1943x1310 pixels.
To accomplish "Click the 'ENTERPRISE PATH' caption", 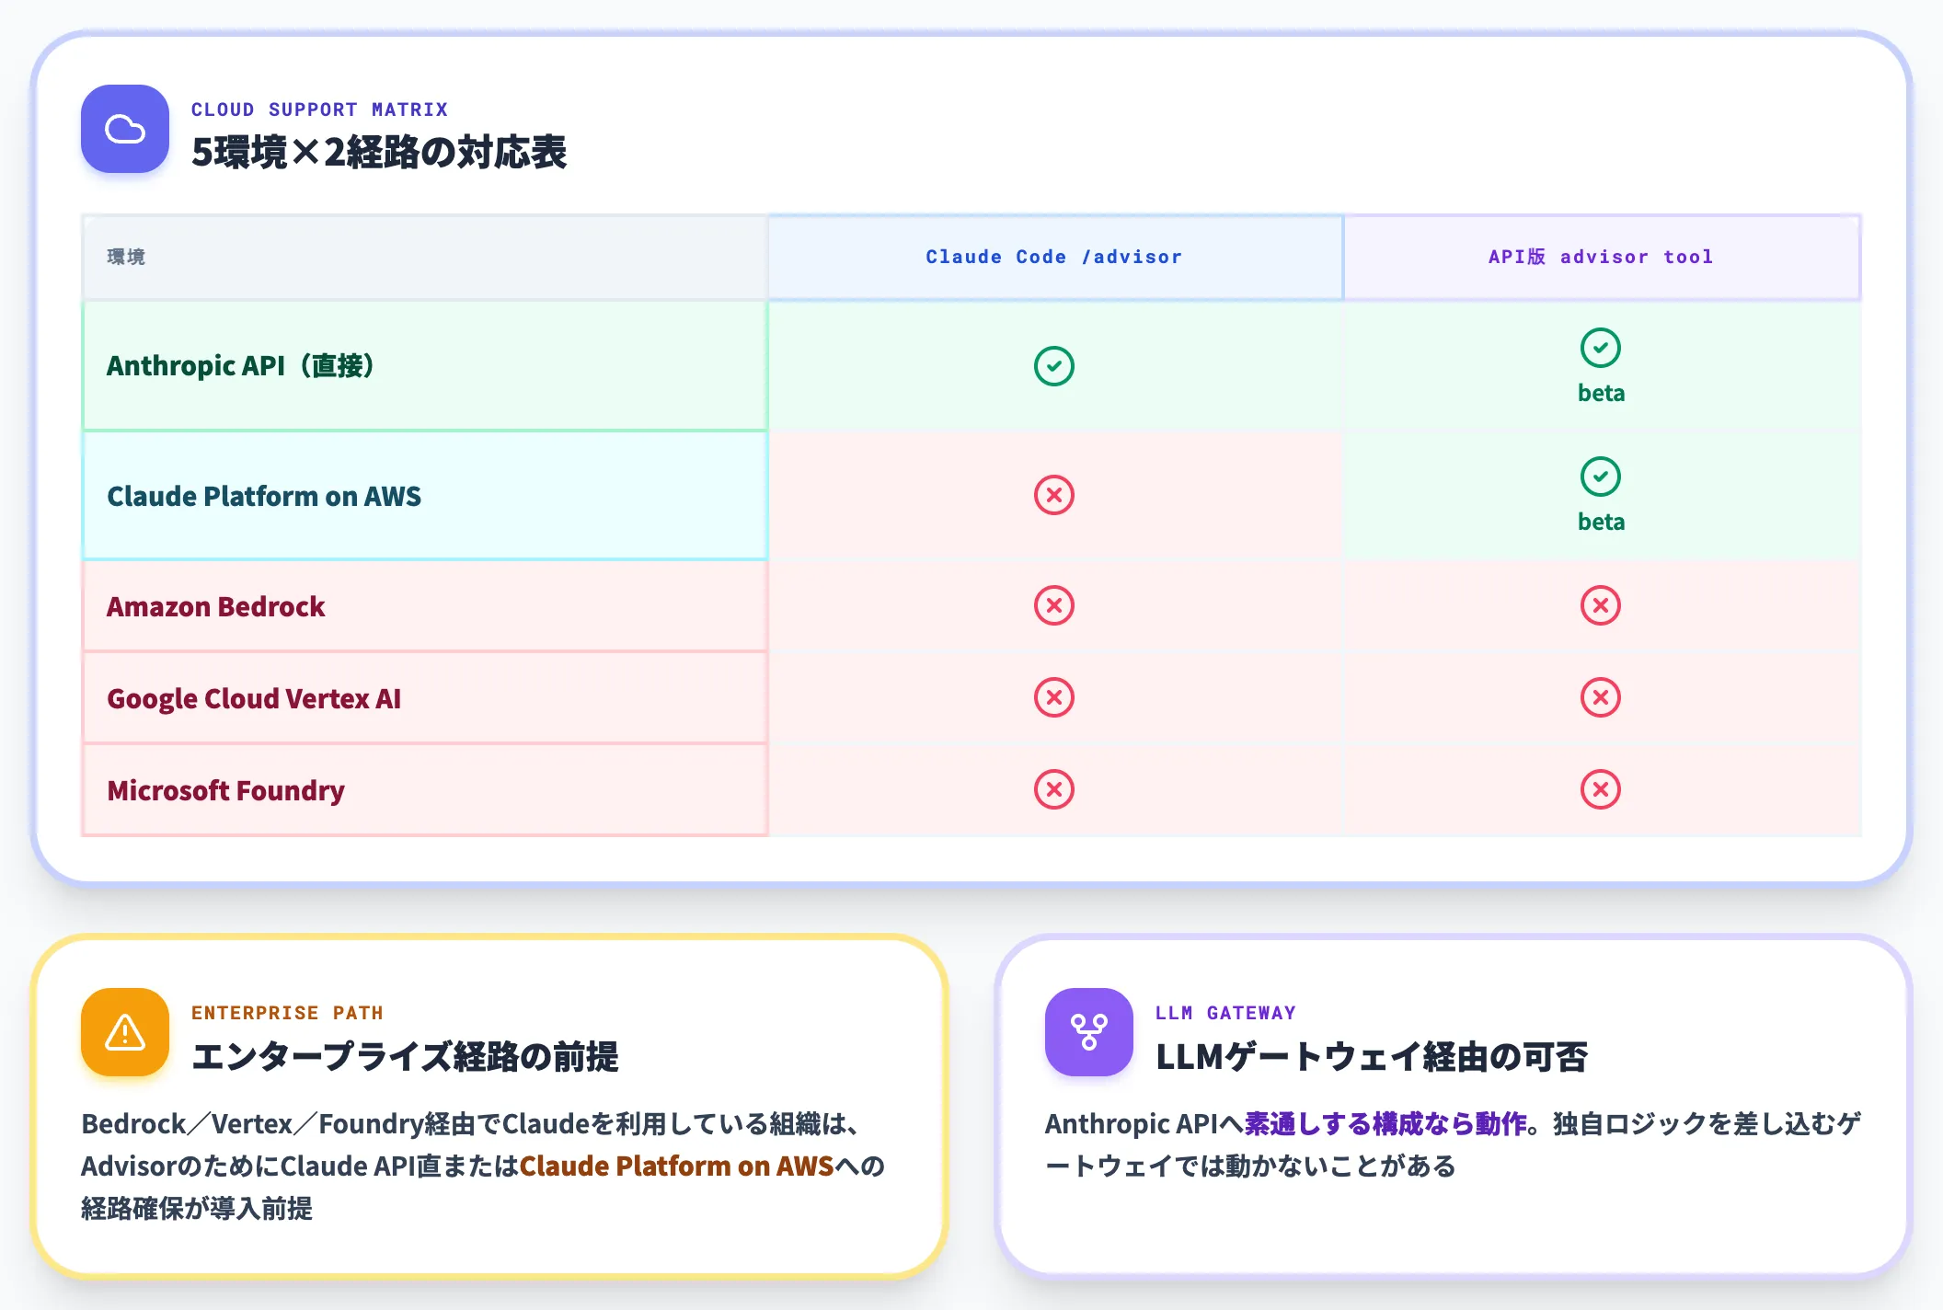I will point(287,1013).
